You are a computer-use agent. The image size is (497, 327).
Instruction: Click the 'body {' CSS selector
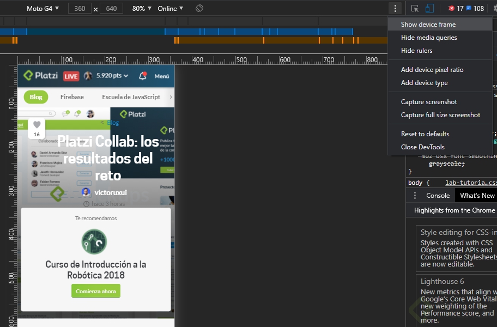[x=419, y=183]
